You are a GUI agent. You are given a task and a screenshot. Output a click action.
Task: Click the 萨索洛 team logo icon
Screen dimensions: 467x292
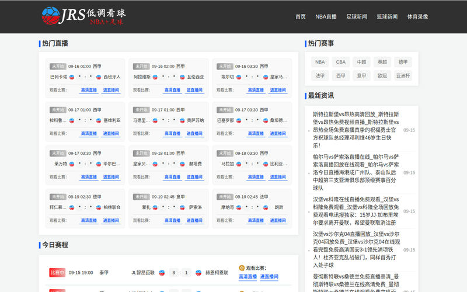click(182, 208)
